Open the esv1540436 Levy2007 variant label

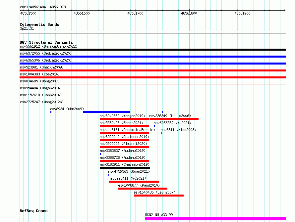pyautogui.click(x=154, y=192)
